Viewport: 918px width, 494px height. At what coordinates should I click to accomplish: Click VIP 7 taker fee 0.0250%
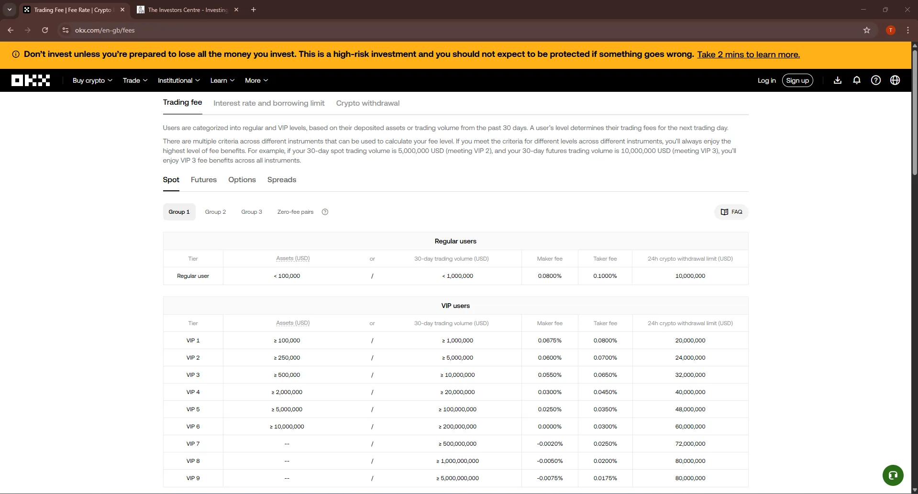point(605,444)
